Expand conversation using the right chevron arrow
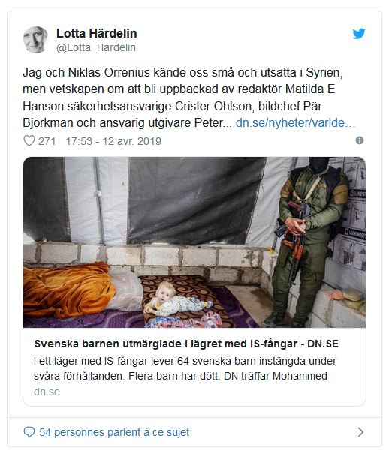The height and width of the screenshot is (451, 389). [360, 432]
